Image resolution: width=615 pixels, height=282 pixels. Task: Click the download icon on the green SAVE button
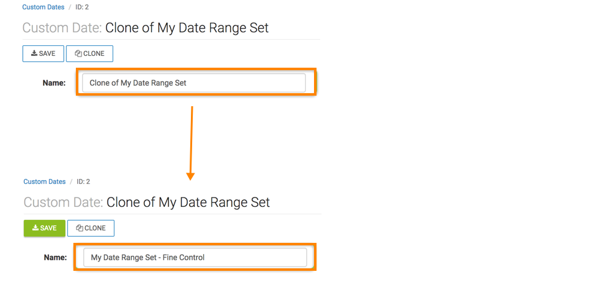[35, 228]
